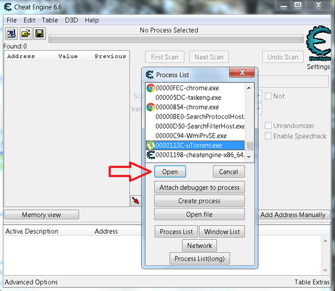
Task: Click the Previous column header
Action: pos(111,56)
